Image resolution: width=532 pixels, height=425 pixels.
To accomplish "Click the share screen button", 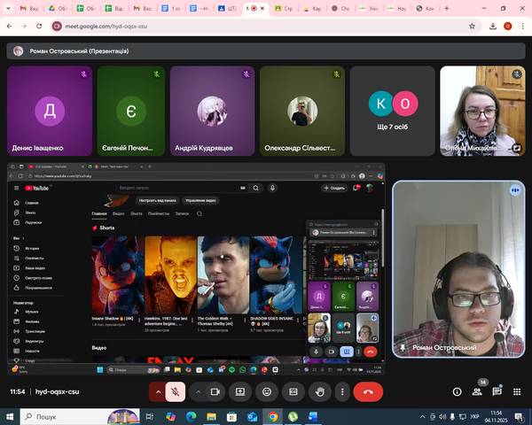I will tap(239, 391).
